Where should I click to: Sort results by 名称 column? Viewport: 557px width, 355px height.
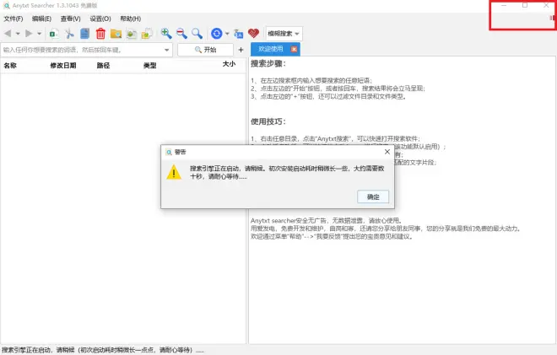click(10, 65)
